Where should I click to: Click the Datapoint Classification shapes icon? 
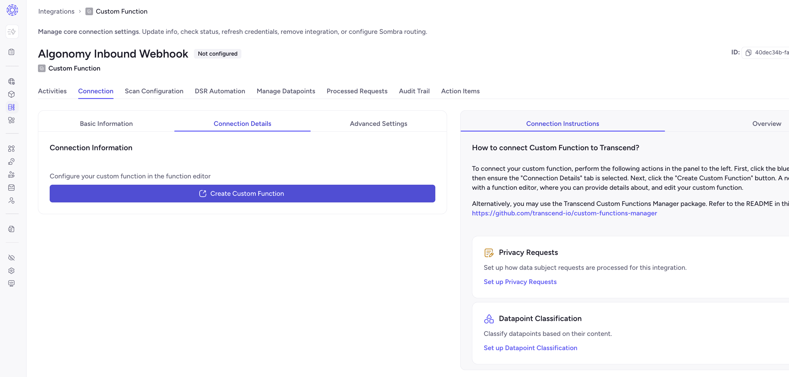pyautogui.click(x=489, y=319)
